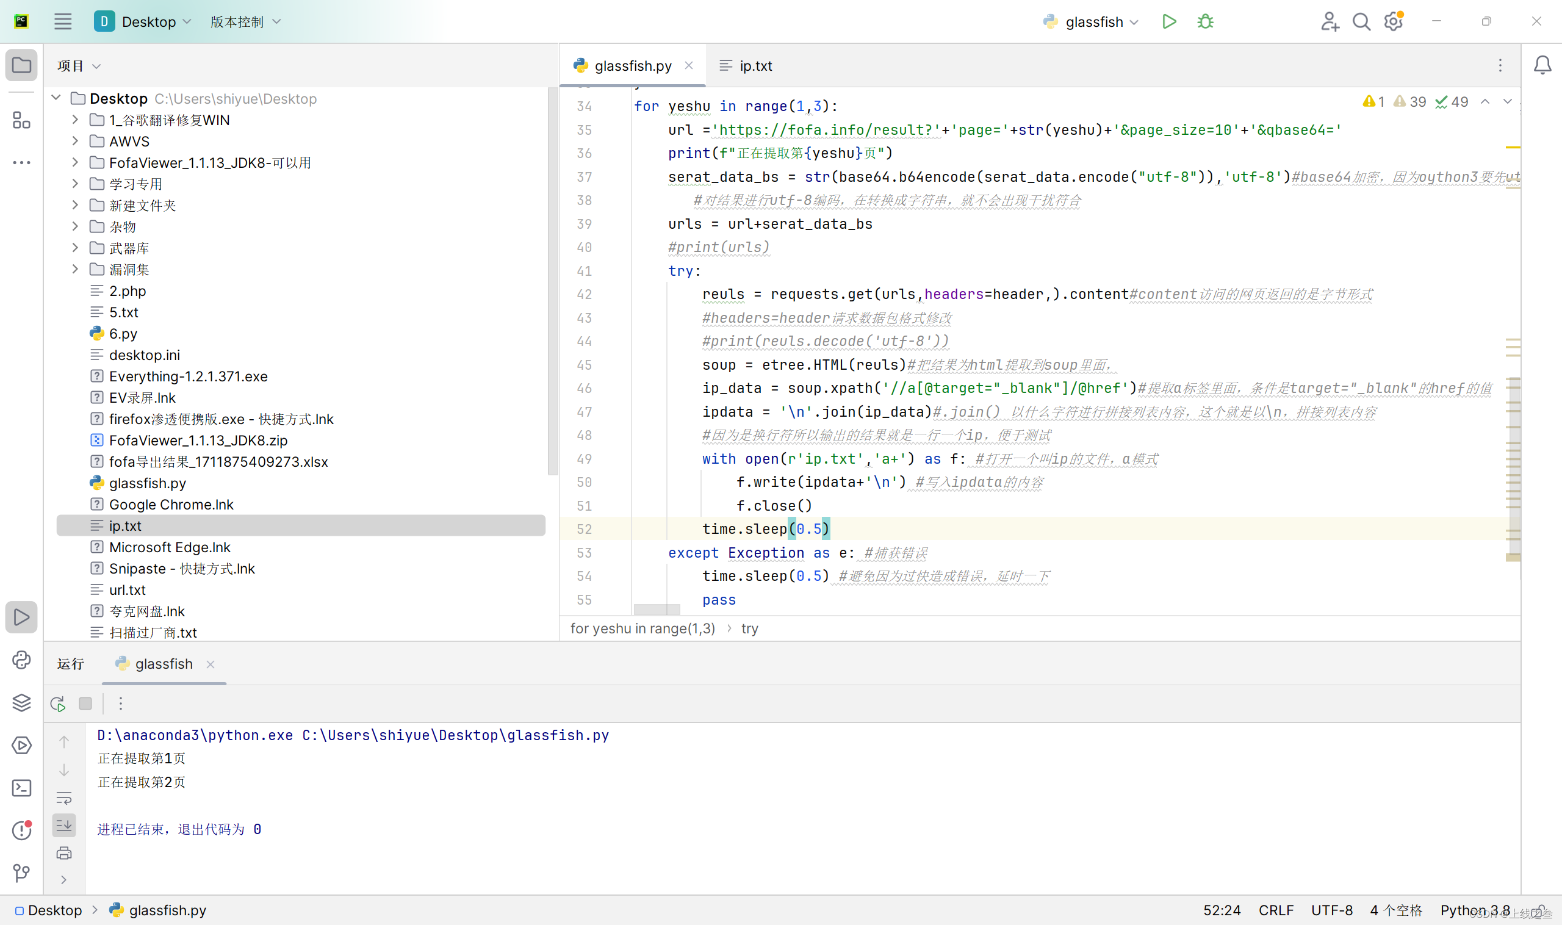This screenshot has width=1562, height=925.
Task: Click the Python 3.8 interpreter in status bar
Action: pyautogui.click(x=1474, y=910)
